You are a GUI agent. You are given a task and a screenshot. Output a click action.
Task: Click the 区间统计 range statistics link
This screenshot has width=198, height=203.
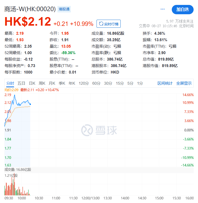(x=165, y=83)
